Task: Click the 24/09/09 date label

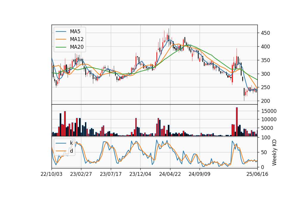Action: [200, 174]
